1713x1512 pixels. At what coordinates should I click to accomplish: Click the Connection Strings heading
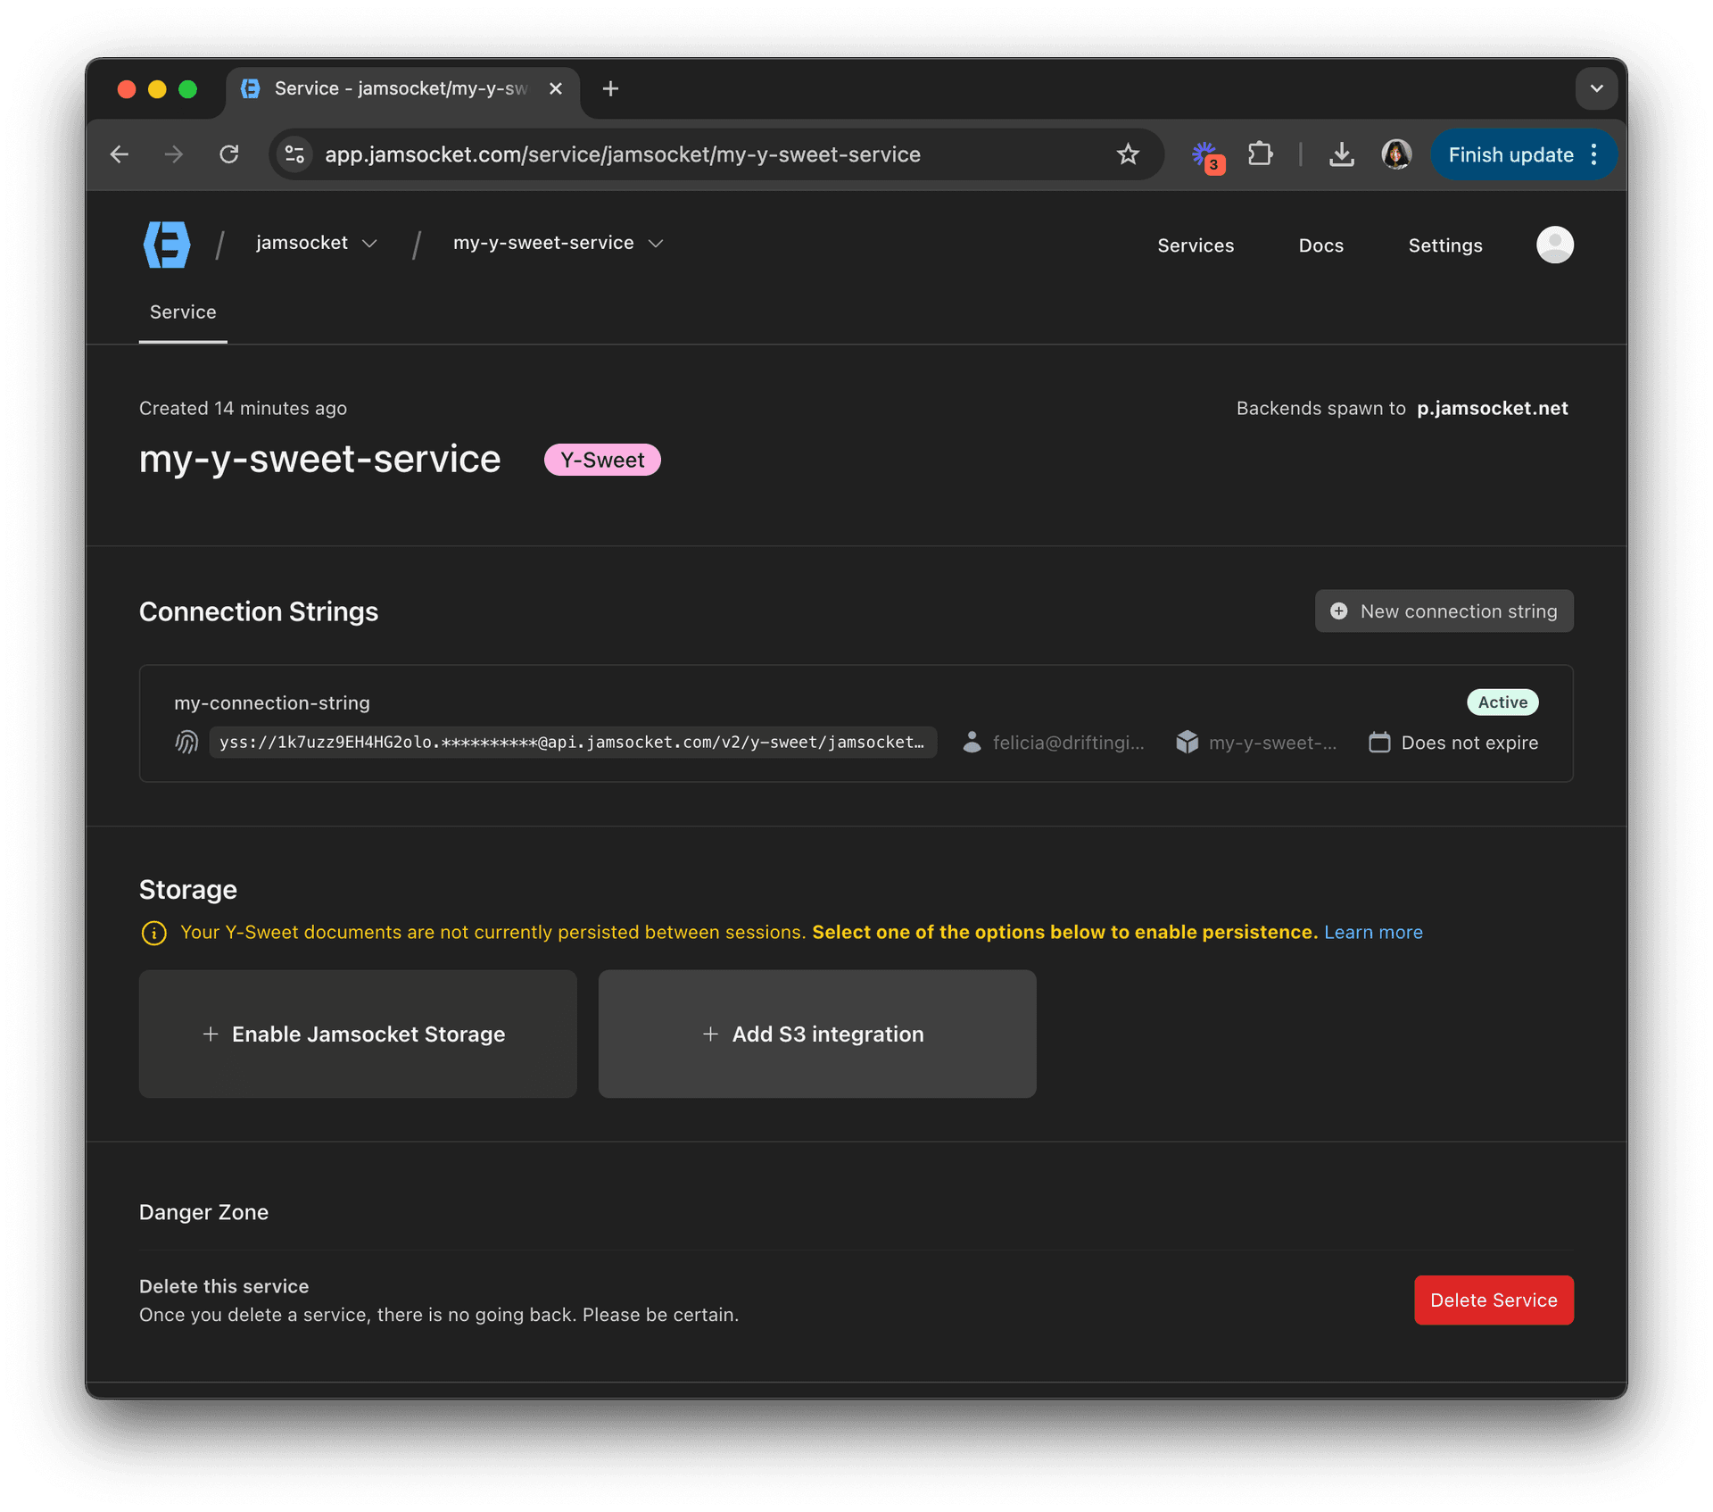[259, 611]
